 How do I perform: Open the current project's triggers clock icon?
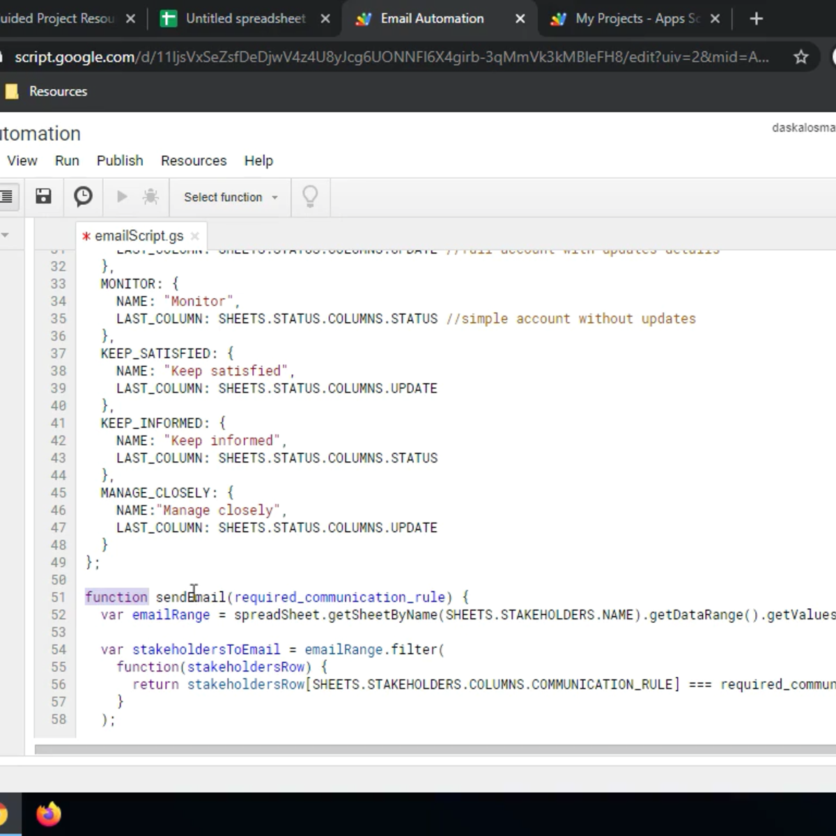click(x=83, y=196)
